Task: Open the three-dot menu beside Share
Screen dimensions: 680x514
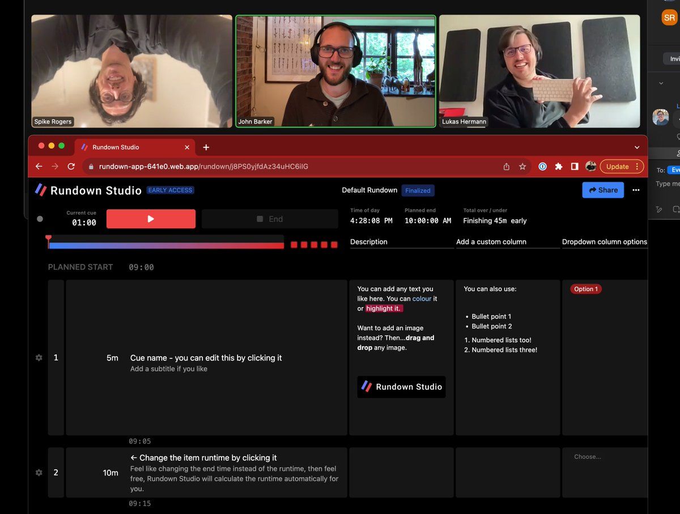Action: pos(636,190)
